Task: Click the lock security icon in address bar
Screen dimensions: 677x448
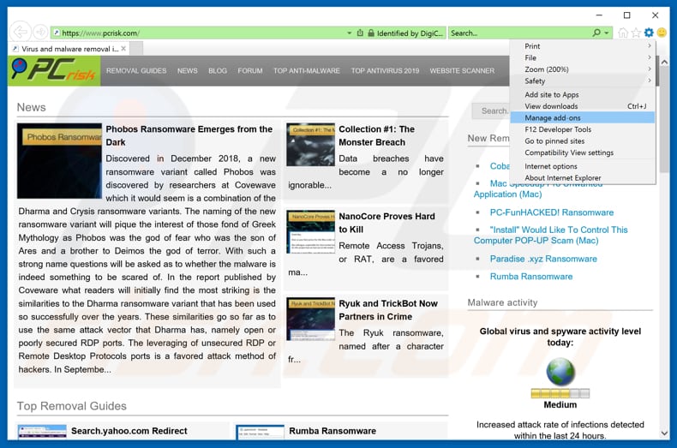Action: (x=371, y=33)
